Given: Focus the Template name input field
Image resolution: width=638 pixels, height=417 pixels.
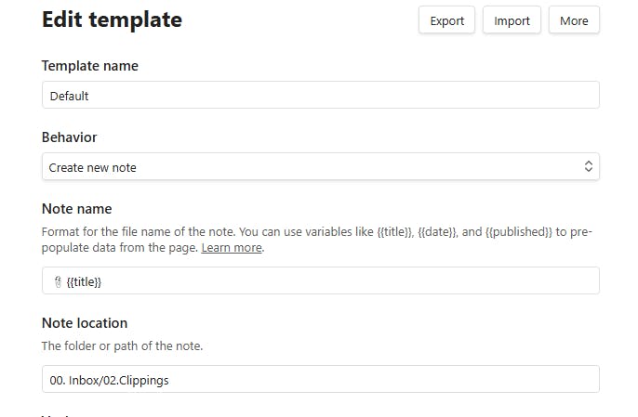Looking at the screenshot, I should click(x=320, y=95).
